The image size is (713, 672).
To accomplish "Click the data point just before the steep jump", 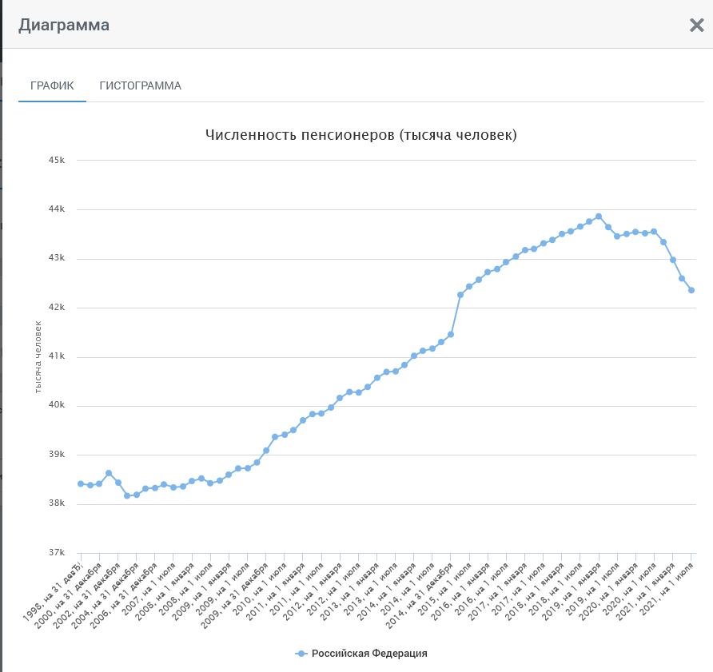I will (x=451, y=335).
